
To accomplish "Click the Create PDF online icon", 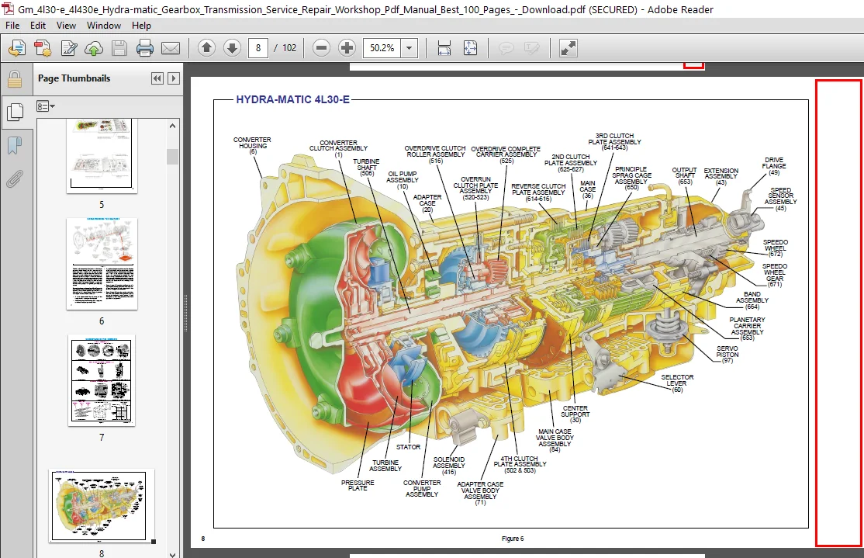I will 16,49.
